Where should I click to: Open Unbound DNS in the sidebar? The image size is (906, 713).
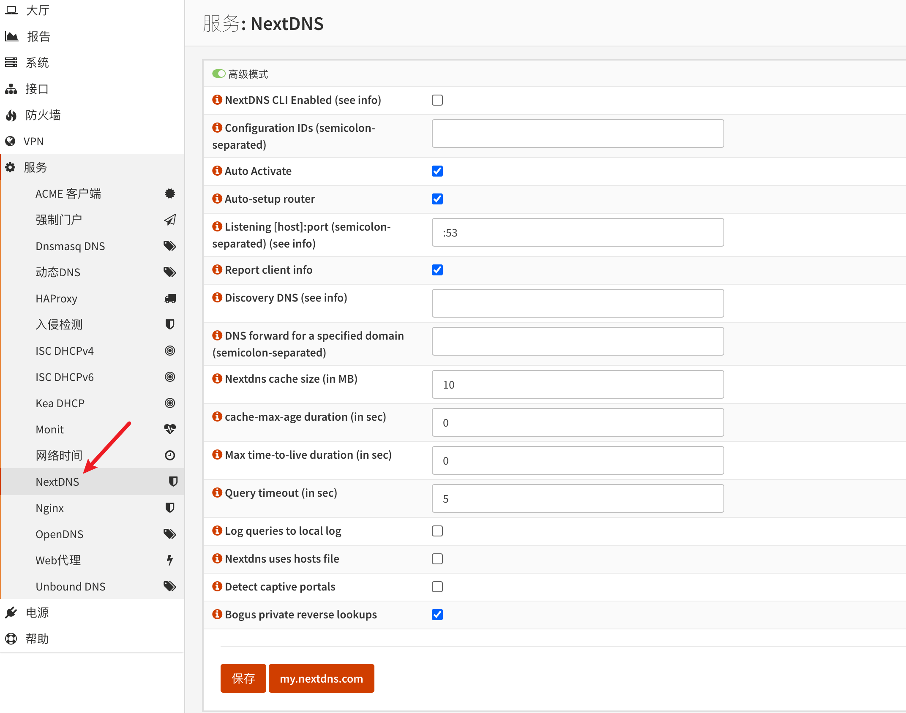[71, 586]
